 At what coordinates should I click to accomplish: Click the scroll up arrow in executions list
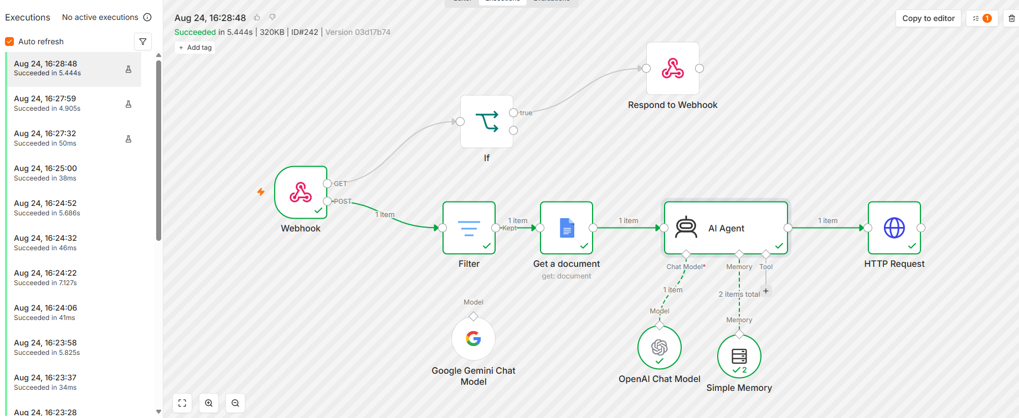[x=158, y=55]
